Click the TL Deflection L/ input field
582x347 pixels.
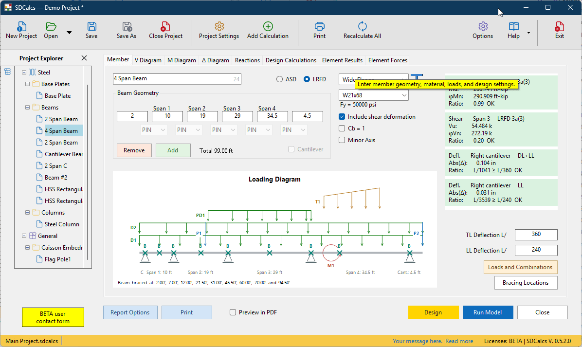pyautogui.click(x=536, y=235)
